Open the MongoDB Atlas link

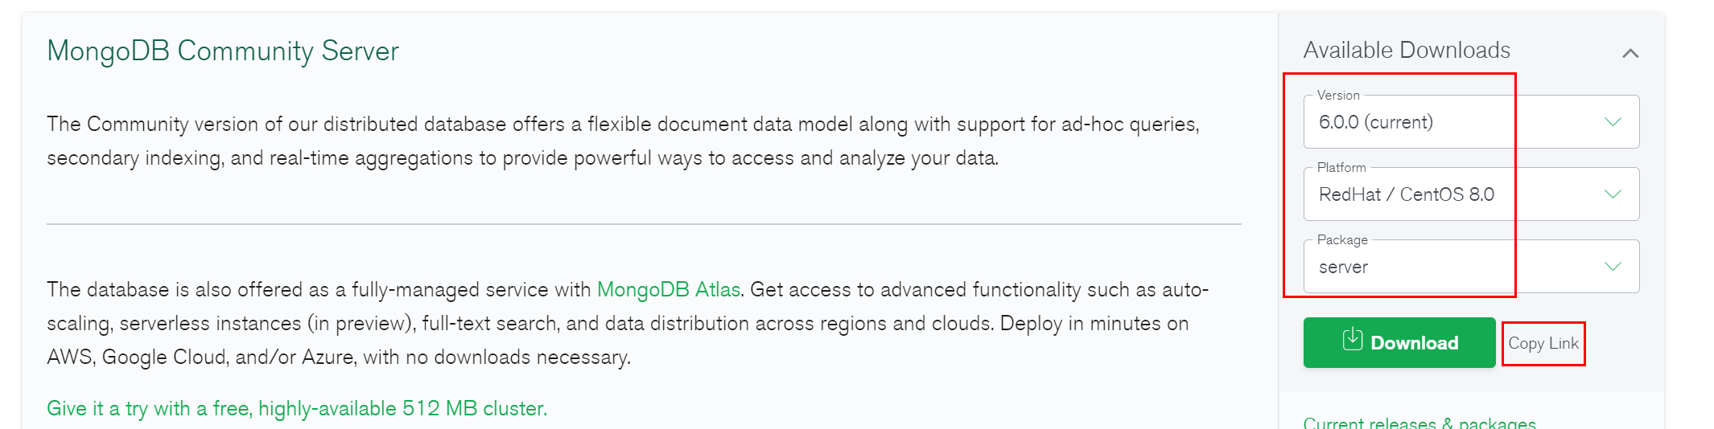pyautogui.click(x=668, y=289)
